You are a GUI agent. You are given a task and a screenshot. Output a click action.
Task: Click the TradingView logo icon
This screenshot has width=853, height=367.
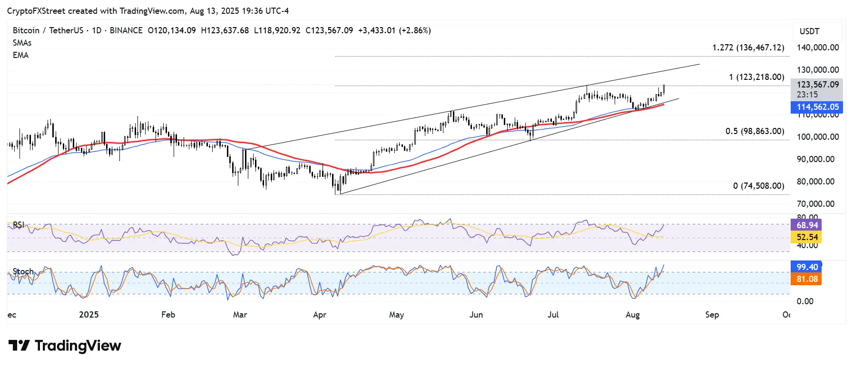(x=20, y=346)
